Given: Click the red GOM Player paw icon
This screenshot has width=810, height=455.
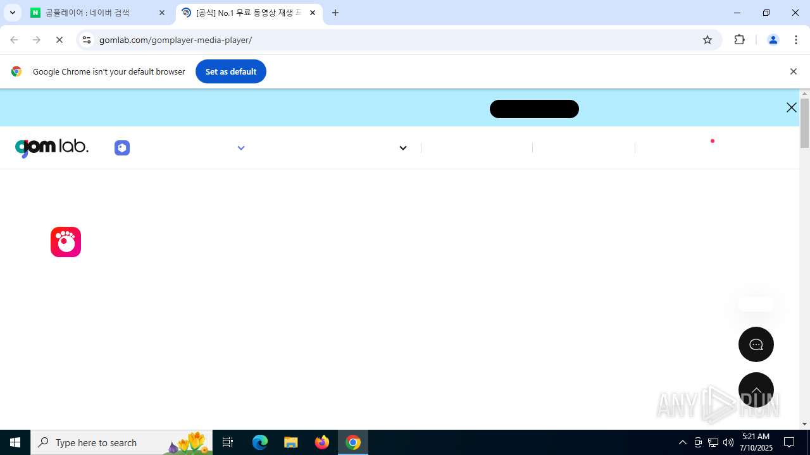Looking at the screenshot, I should tap(66, 242).
